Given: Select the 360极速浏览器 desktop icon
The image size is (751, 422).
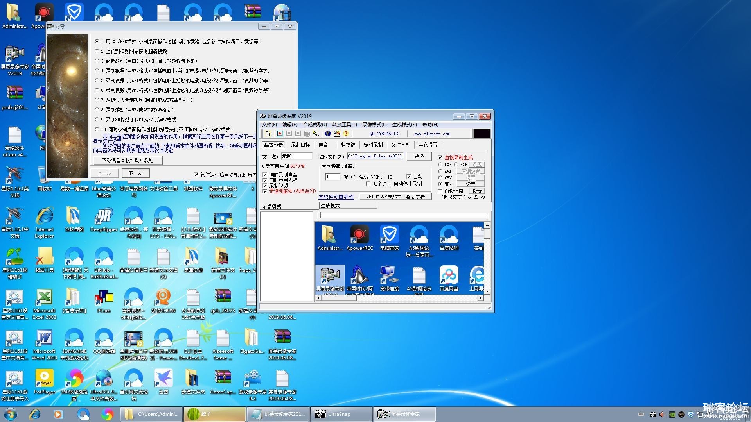Looking at the screenshot, I should [x=74, y=385].
